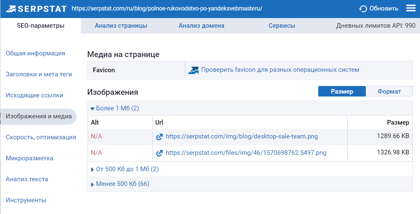This screenshot has height=214, width=420.
Task: Click the N/A alt of 1570698762.5497.png
Action: tap(96, 153)
